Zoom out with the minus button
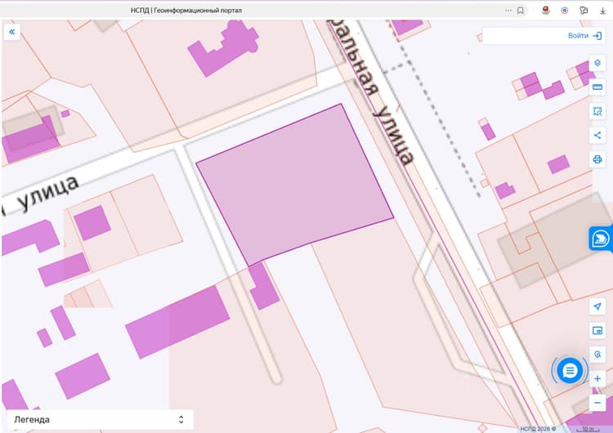The image size is (613, 433). coord(597,403)
